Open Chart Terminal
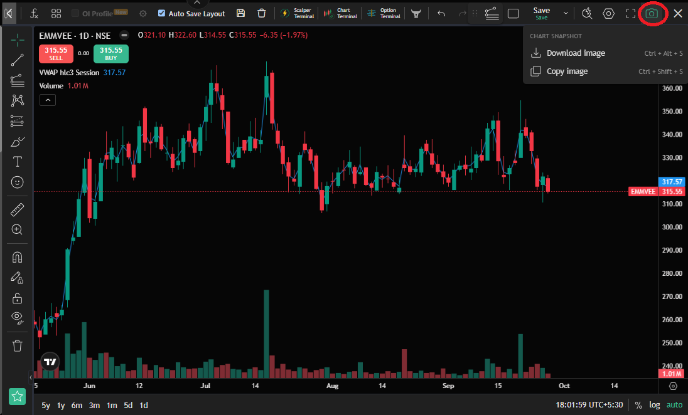 tap(340, 13)
